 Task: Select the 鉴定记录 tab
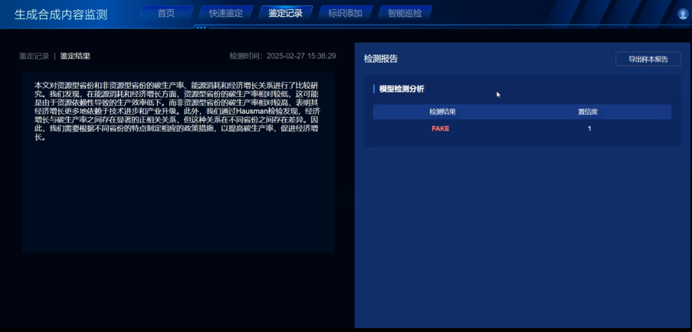(285, 13)
